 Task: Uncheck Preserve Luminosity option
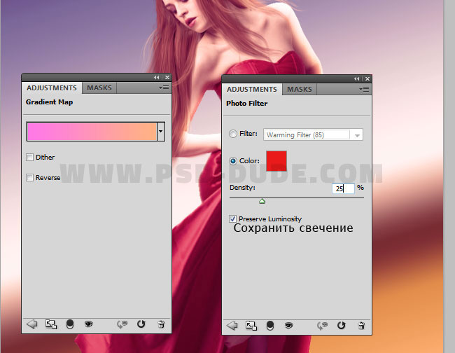click(x=232, y=219)
